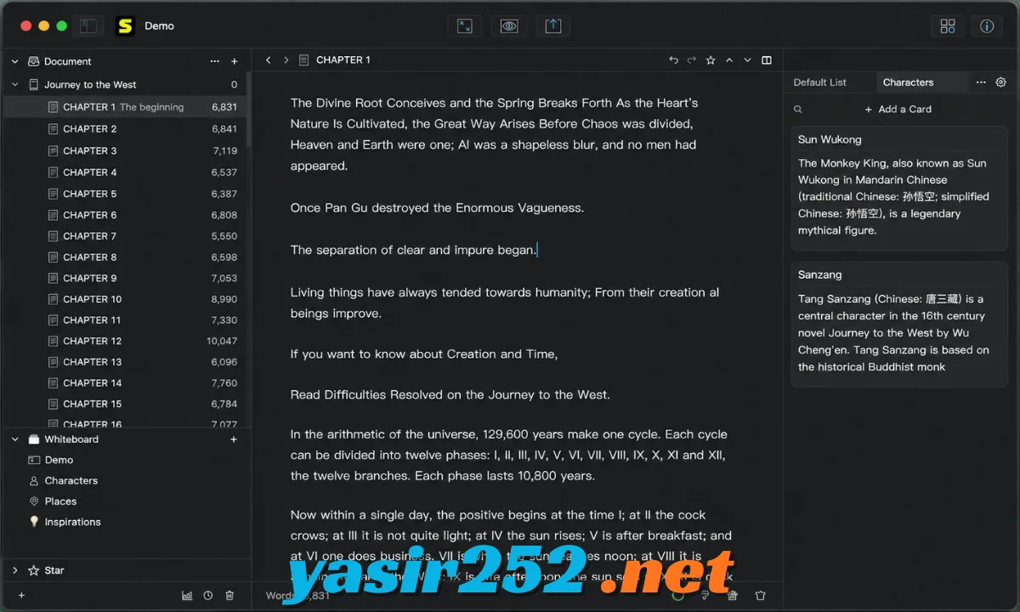1020x612 pixels.
Task: Switch to Characters tab
Action: click(908, 82)
